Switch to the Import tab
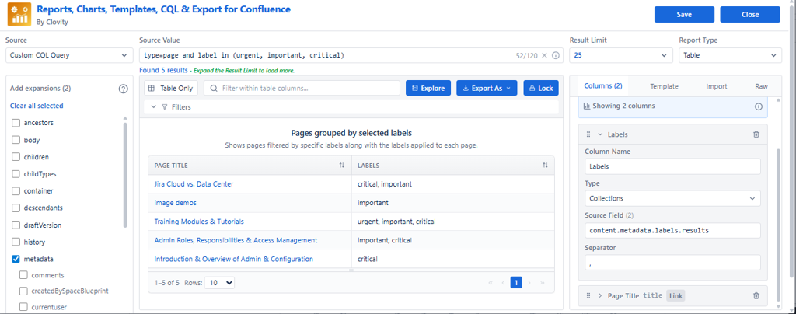The height and width of the screenshot is (314, 796). tap(716, 86)
